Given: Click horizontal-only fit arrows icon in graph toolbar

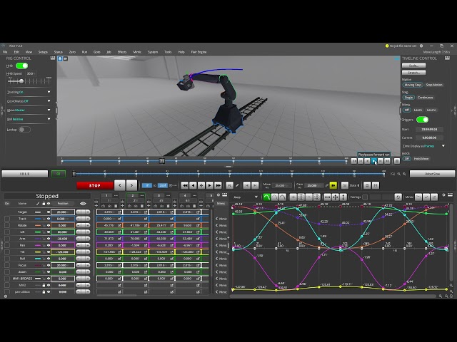Looking at the screenshot, I should [328, 197].
